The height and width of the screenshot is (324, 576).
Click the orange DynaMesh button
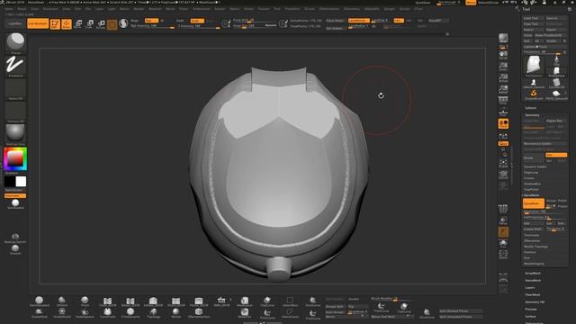(x=534, y=203)
